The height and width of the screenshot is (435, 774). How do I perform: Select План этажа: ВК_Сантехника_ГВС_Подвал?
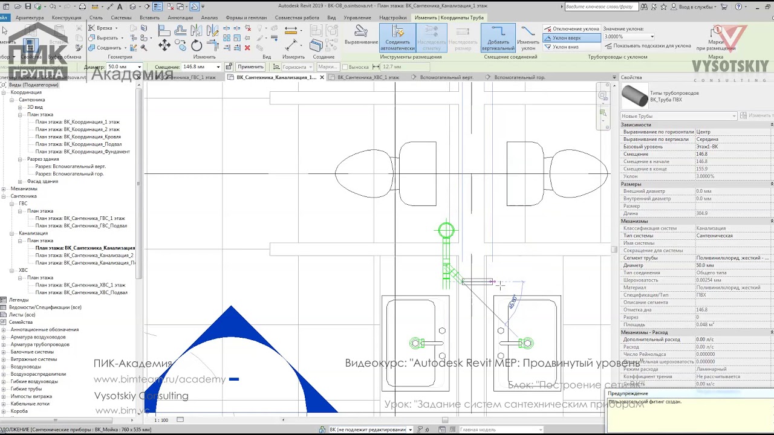[81, 226]
